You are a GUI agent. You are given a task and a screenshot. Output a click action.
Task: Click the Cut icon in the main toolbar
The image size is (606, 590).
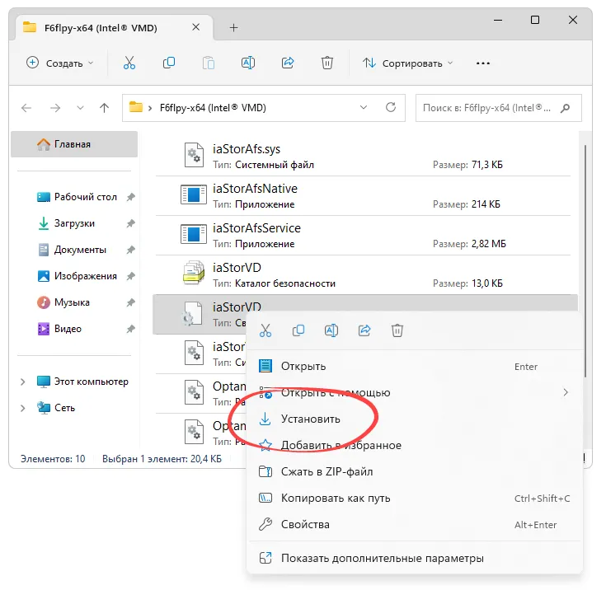pyautogui.click(x=129, y=63)
